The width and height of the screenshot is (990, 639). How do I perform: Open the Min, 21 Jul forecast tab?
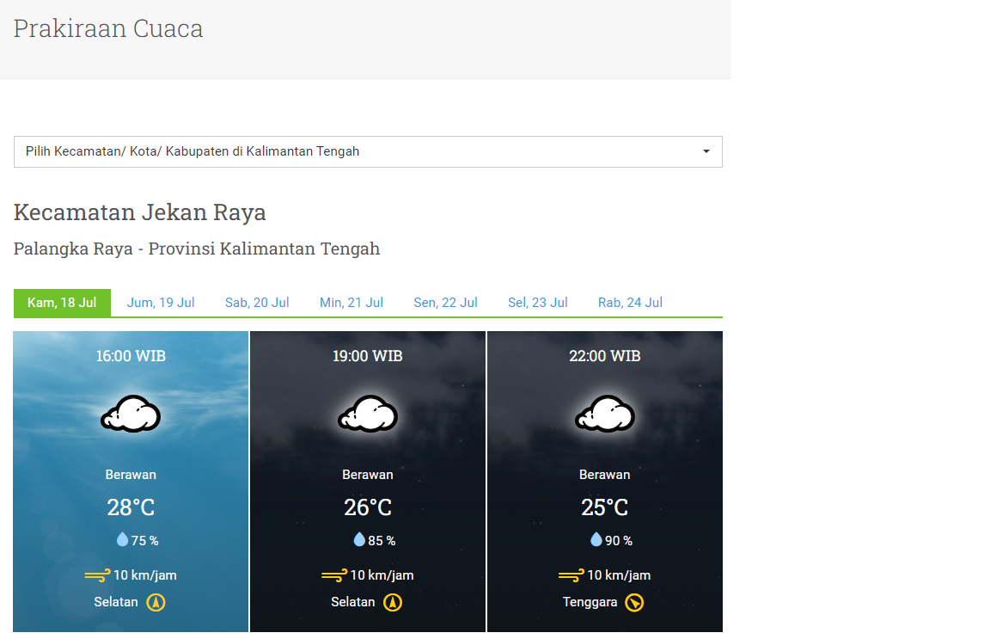coord(351,303)
